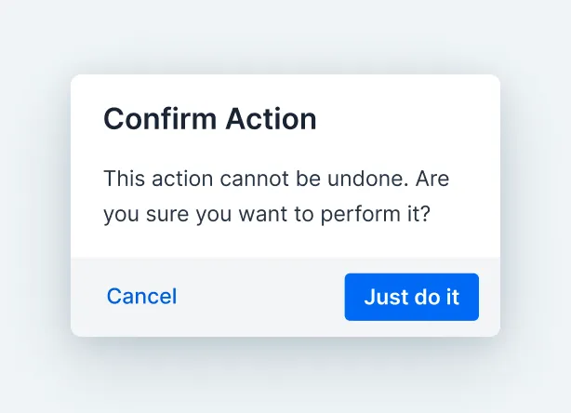Click the backdrop right of the dialog
The width and height of the screenshot is (571, 413).
[x=536, y=205]
